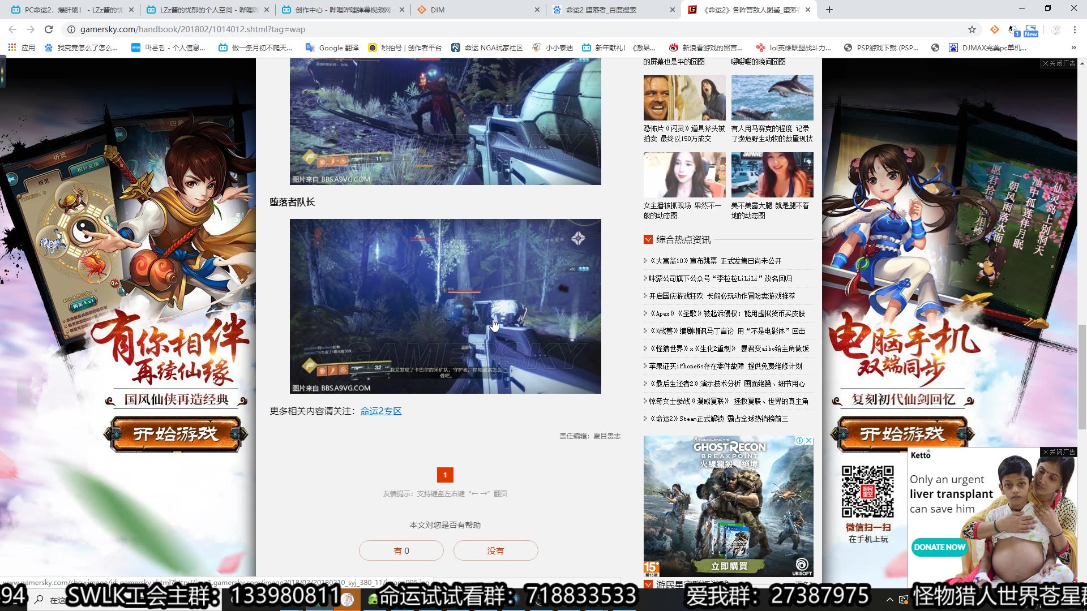The width and height of the screenshot is (1087, 611).
Task: Vote 有 0 for article helpfulness
Action: pos(401,550)
